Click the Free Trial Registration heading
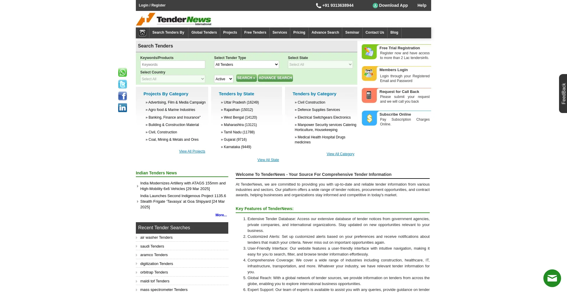567x293 pixels. tap(400, 48)
